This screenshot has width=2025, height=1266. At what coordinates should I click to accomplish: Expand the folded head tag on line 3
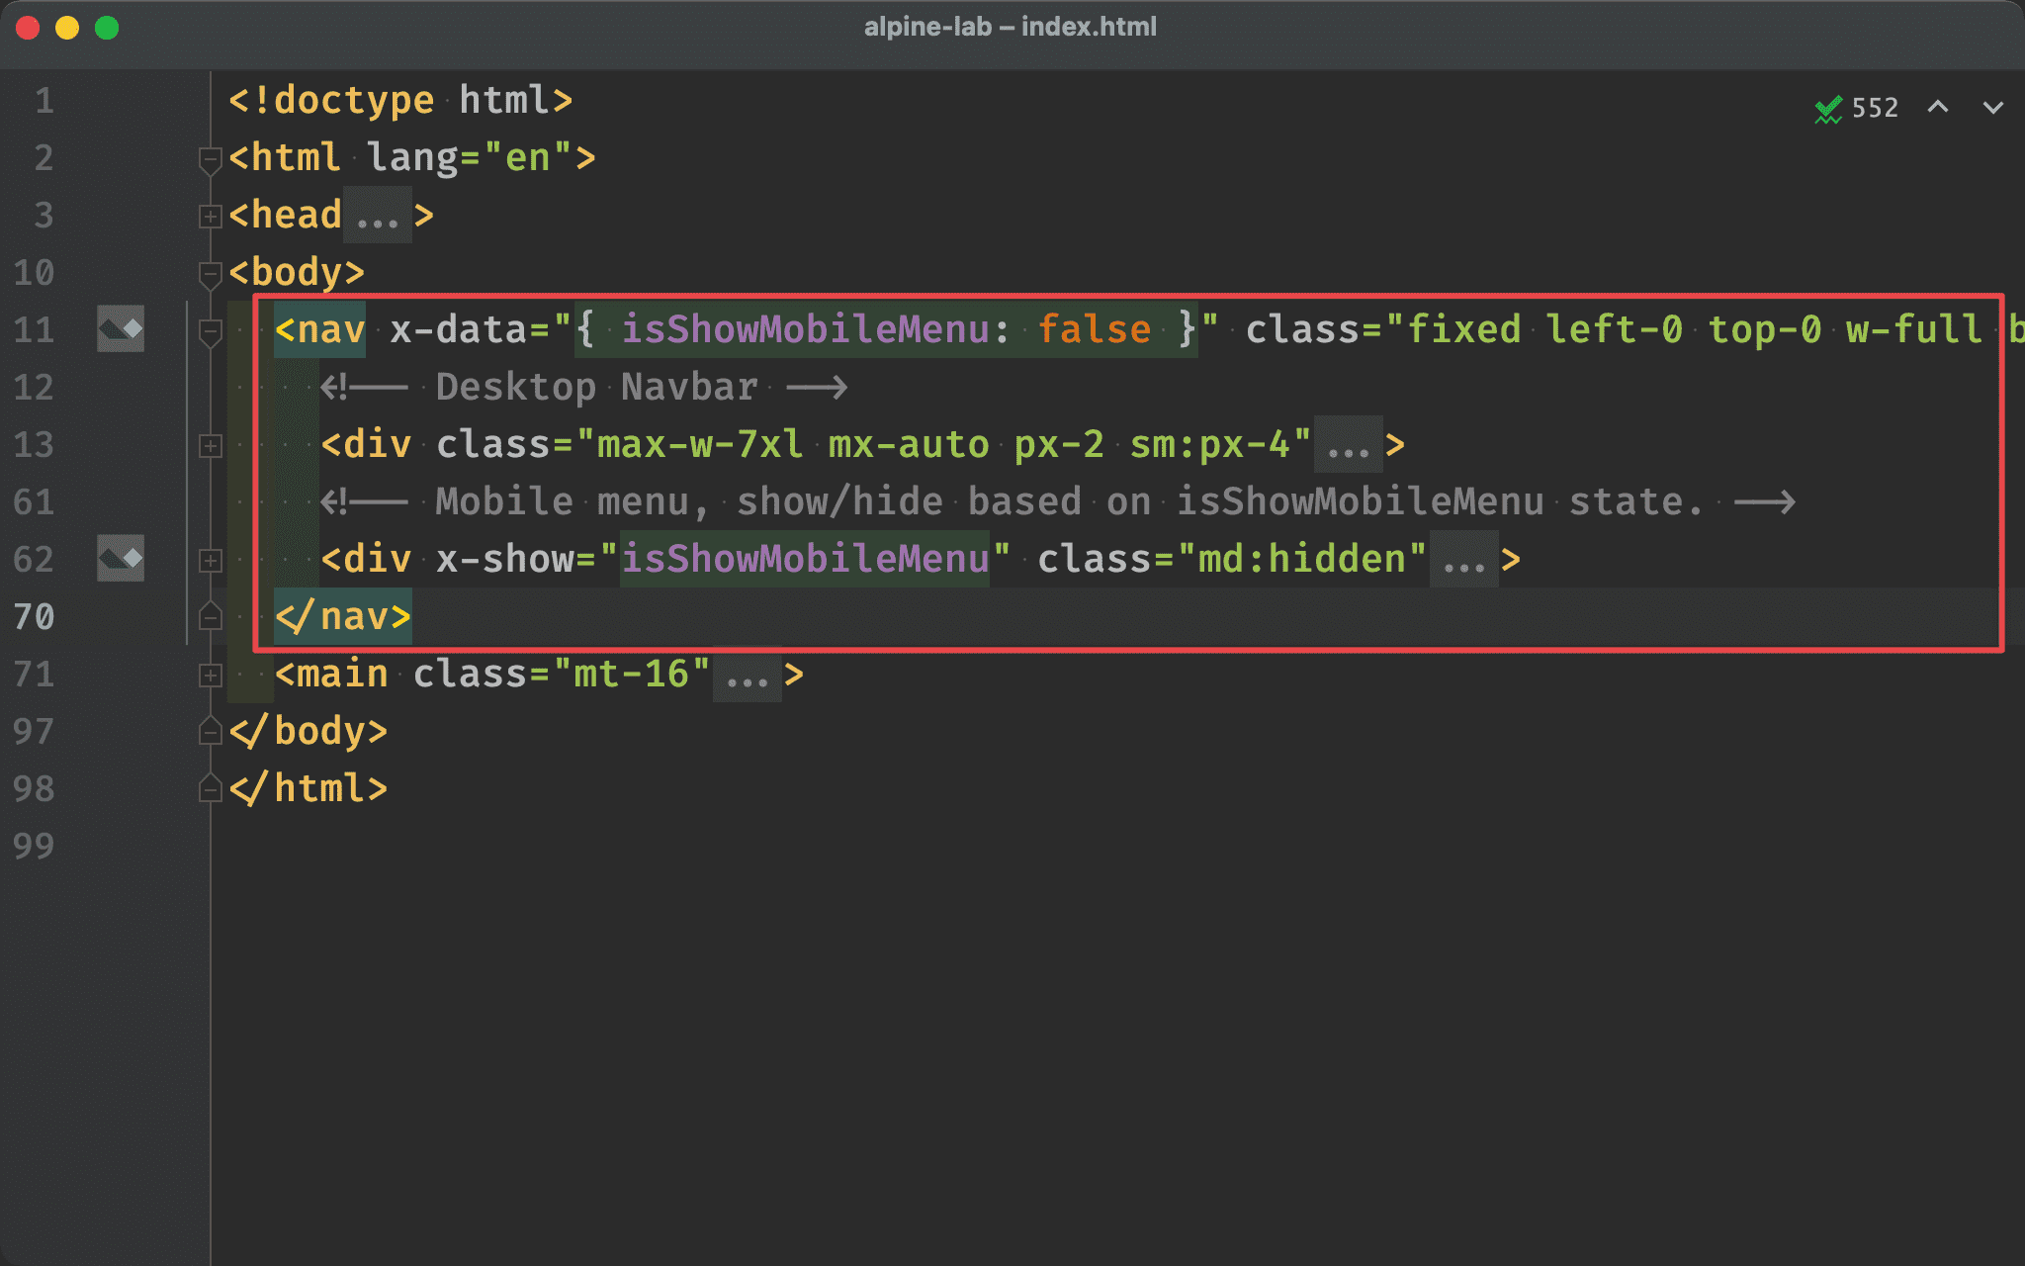tap(210, 217)
